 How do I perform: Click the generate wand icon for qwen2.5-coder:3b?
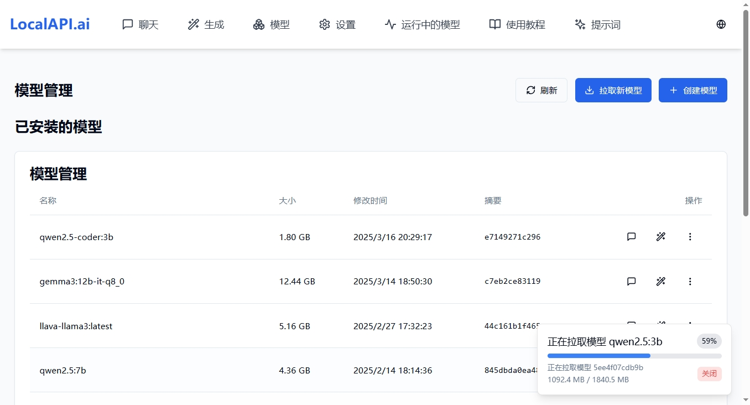click(x=660, y=237)
